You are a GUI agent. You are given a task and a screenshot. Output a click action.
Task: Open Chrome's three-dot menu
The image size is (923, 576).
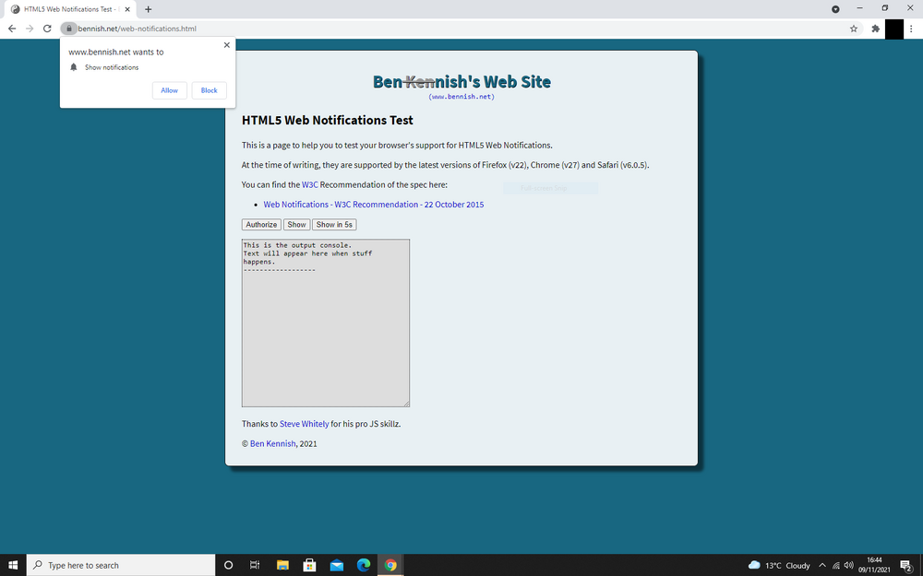[911, 29]
